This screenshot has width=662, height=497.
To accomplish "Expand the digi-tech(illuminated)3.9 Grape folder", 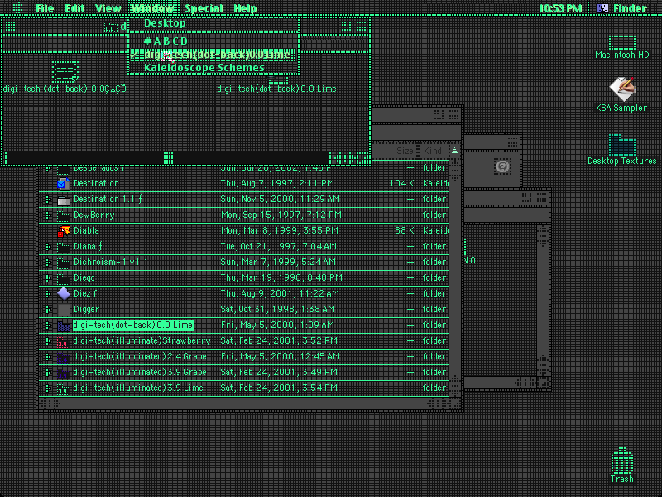I will pyautogui.click(x=48, y=373).
